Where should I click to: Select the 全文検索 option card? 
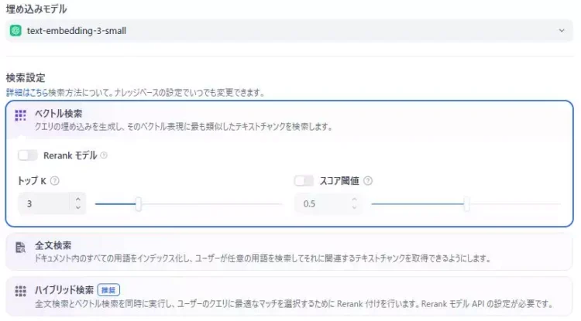[290, 251]
